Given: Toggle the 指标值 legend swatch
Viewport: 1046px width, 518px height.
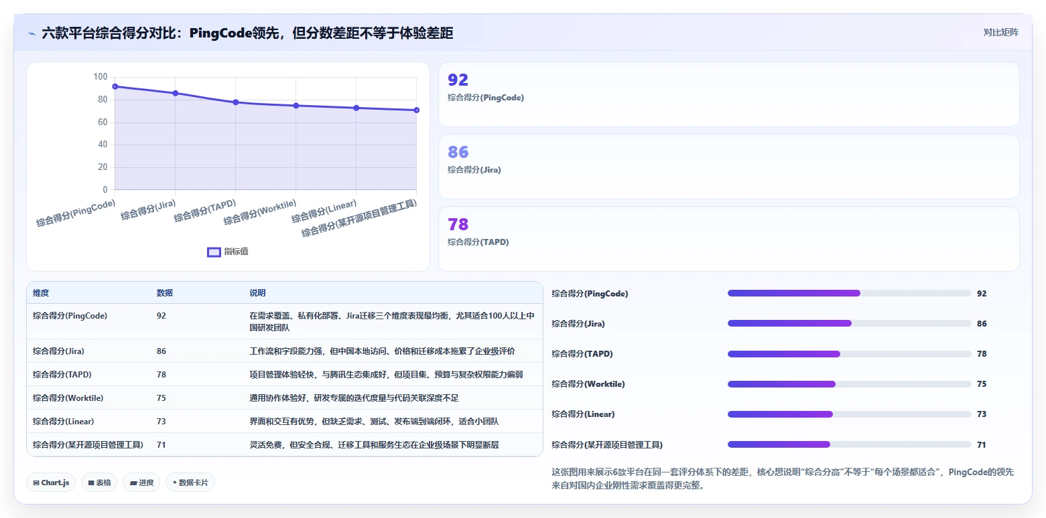Looking at the screenshot, I should (214, 252).
